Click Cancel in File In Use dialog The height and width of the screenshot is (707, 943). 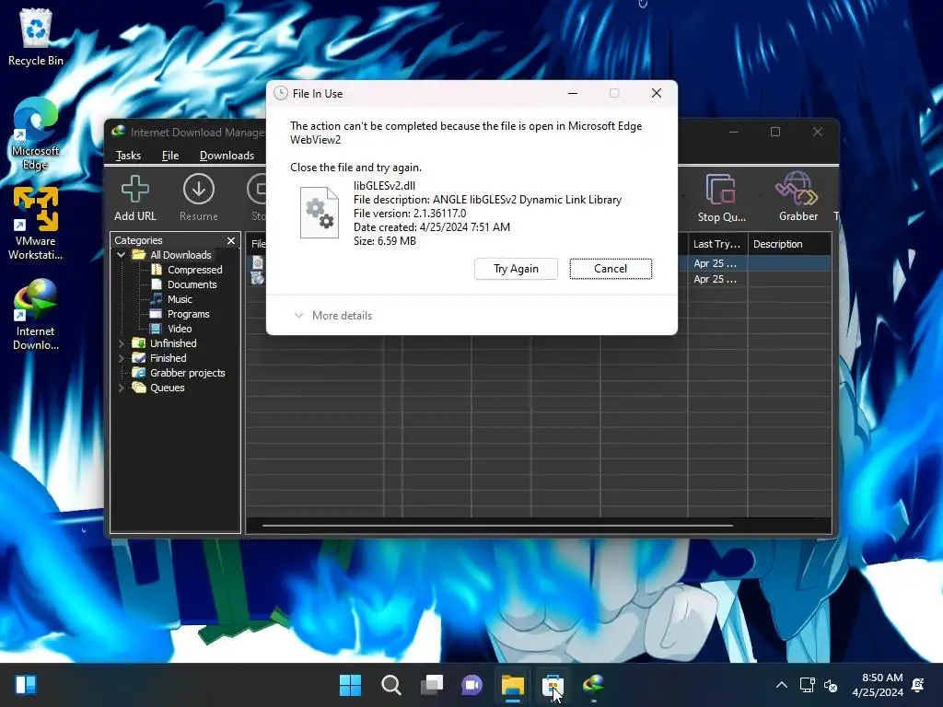click(611, 269)
